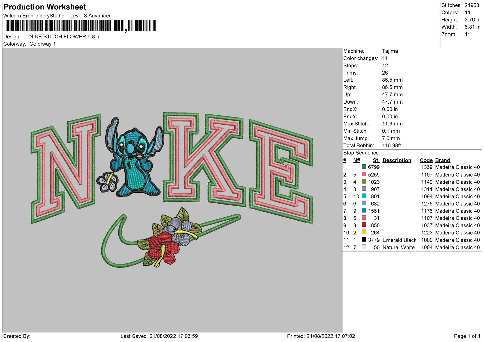This screenshot has width=484, height=342.
Task: Click the cyan swatch for stop 5
Action: click(364, 196)
